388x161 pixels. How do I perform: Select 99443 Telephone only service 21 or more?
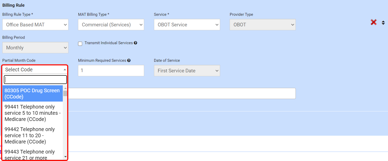32,155
